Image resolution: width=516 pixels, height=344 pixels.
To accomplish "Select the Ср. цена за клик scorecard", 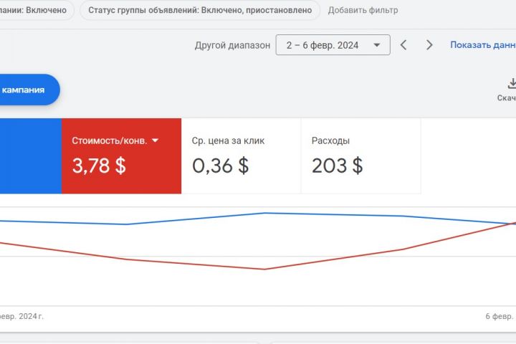I will coord(241,156).
